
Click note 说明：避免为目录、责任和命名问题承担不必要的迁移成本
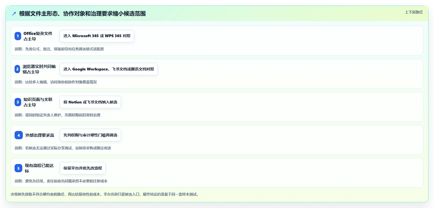(x=61, y=181)
